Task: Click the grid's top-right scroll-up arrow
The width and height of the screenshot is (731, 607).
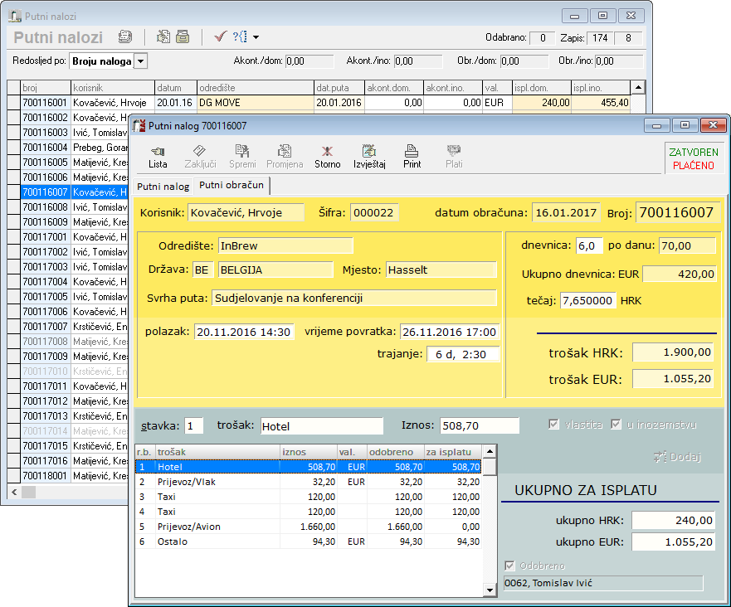Action: (x=637, y=87)
